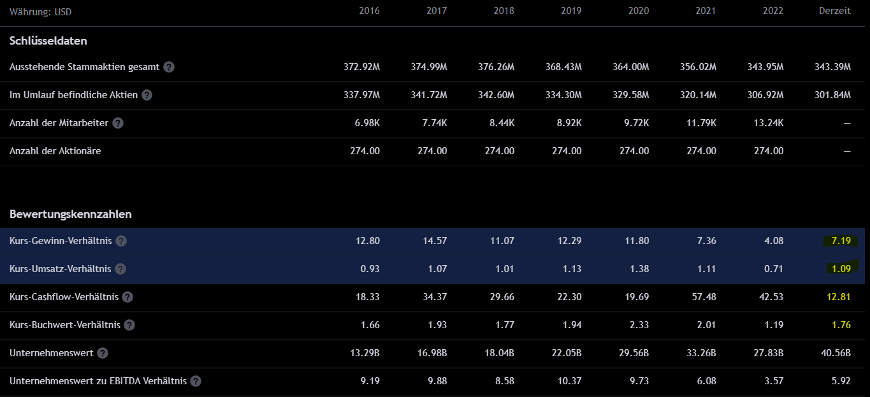Select the Derzeit column header
The image size is (870, 397).
pyautogui.click(x=834, y=11)
